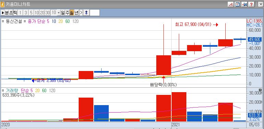Switch to minute chart with 분 button
This screenshot has width=264, height=129.
7,13
